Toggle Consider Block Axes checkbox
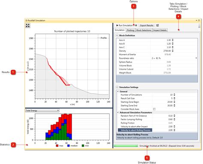203x164 pixels. [x=154, y=109]
